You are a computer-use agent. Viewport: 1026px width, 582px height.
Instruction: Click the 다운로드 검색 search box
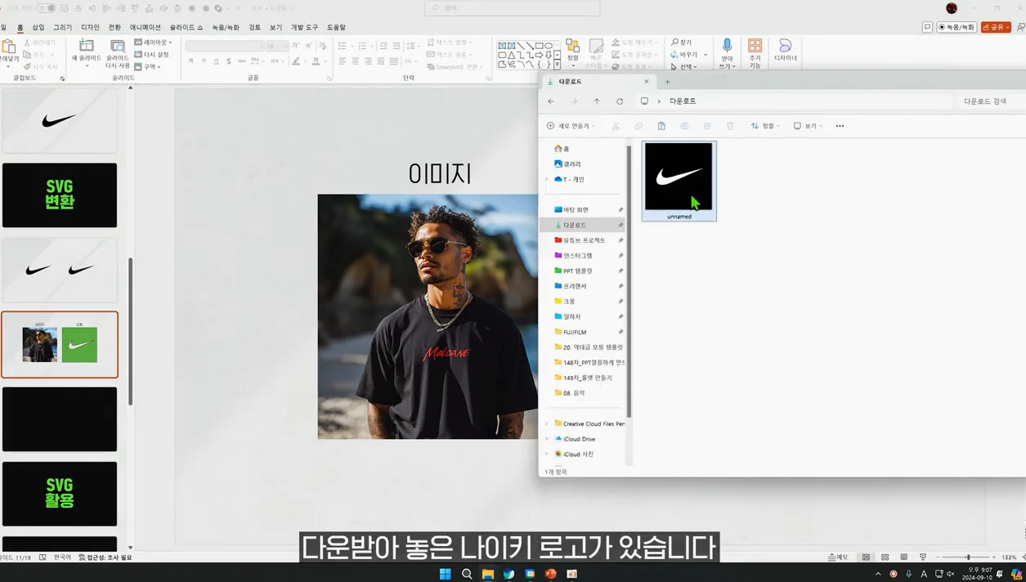pyautogui.click(x=989, y=101)
